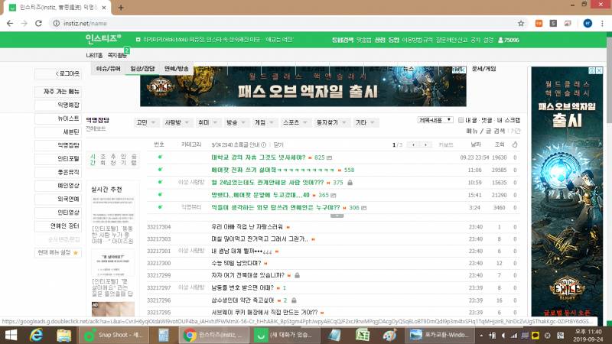Open the blue profile avatar in Chrome
This screenshot has width=612, height=344.
point(588,24)
